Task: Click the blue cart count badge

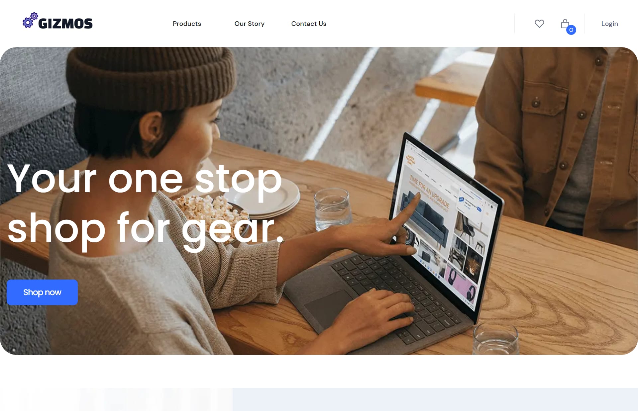Action: (x=571, y=30)
